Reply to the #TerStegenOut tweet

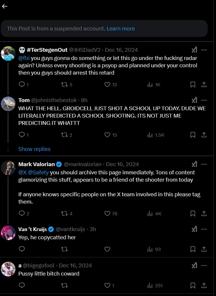click(22, 84)
